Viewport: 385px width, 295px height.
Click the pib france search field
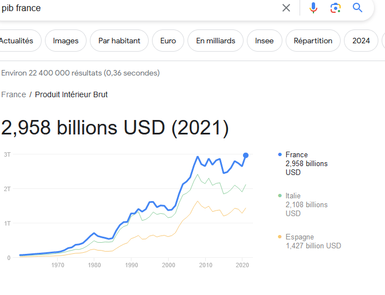coord(140,8)
